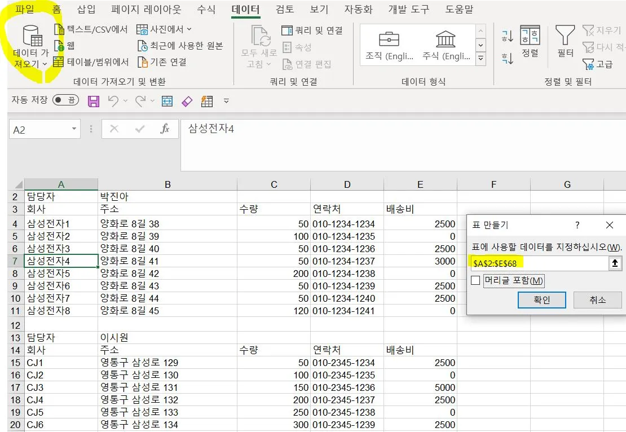The width and height of the screenshot is (626, 432).
Task: Click 지우기 (Clear filter)
Action: pyautogui.click(x=602, y=30)
